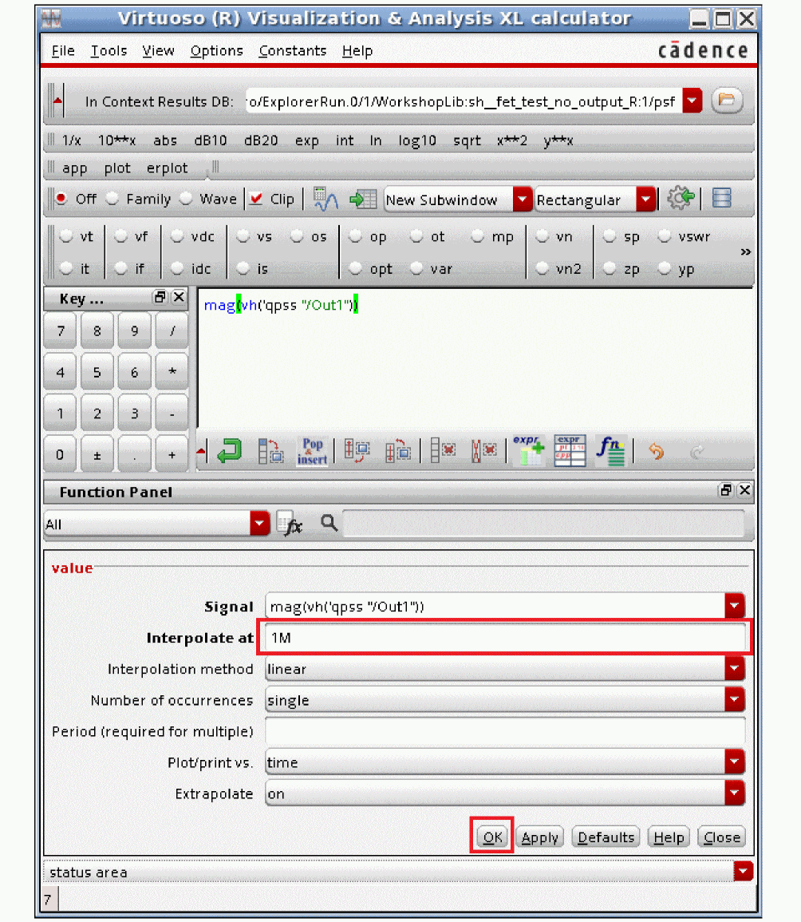Open the Tools menu
Image resolution: width=801 pixels, height=922 pixels.
point(109,51)
